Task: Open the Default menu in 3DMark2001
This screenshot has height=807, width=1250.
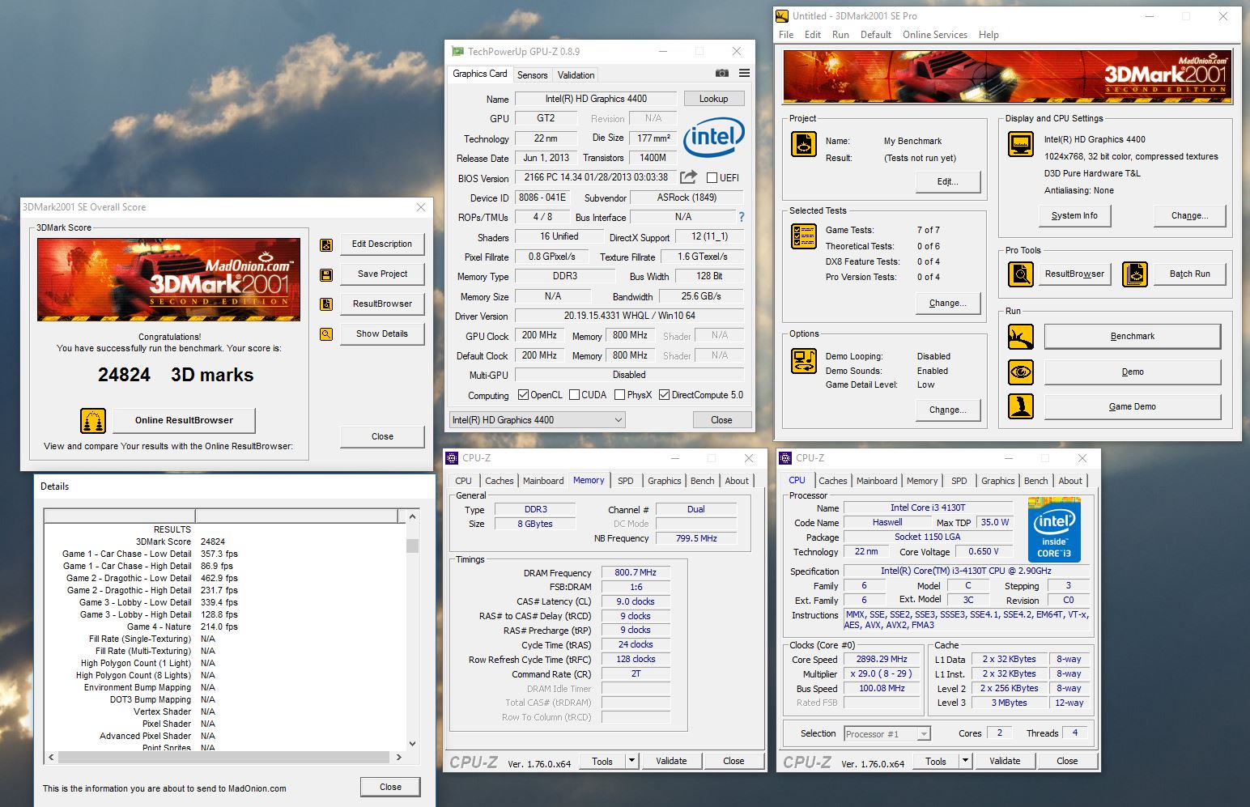Action: click(x=876, y=35)
